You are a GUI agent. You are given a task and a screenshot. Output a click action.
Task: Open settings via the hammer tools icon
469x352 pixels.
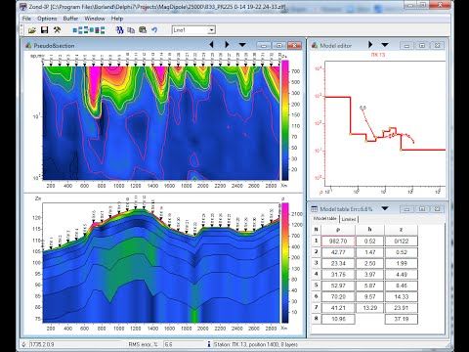[57, 30]
